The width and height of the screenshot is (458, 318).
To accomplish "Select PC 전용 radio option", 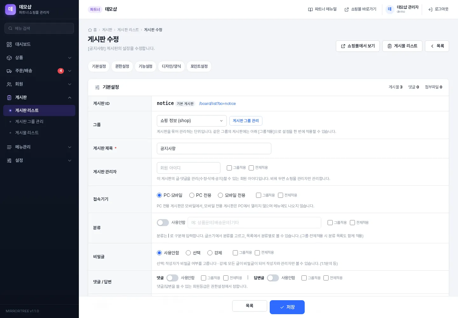I will point(192,195).
